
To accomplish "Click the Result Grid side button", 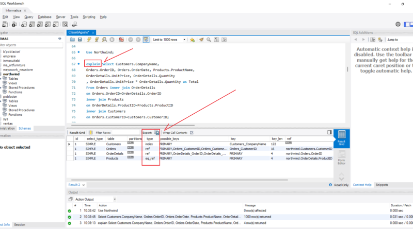I will click(341, 138).
